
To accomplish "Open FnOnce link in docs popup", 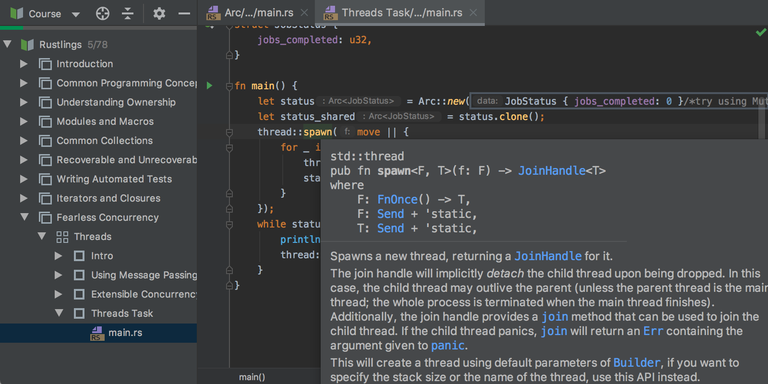I will point(397,200).
